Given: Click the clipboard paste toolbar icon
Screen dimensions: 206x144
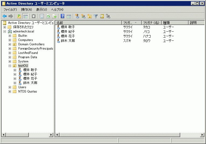Looking at the screenshot, I should pyautogui.click(x=34, y=16).
